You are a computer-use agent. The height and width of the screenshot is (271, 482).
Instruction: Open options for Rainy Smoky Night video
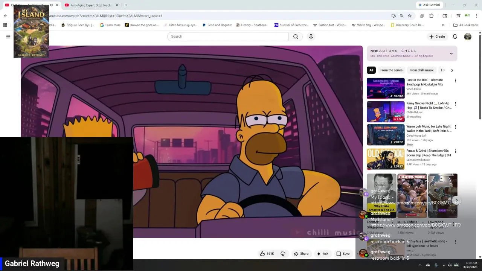coord(455,104)
